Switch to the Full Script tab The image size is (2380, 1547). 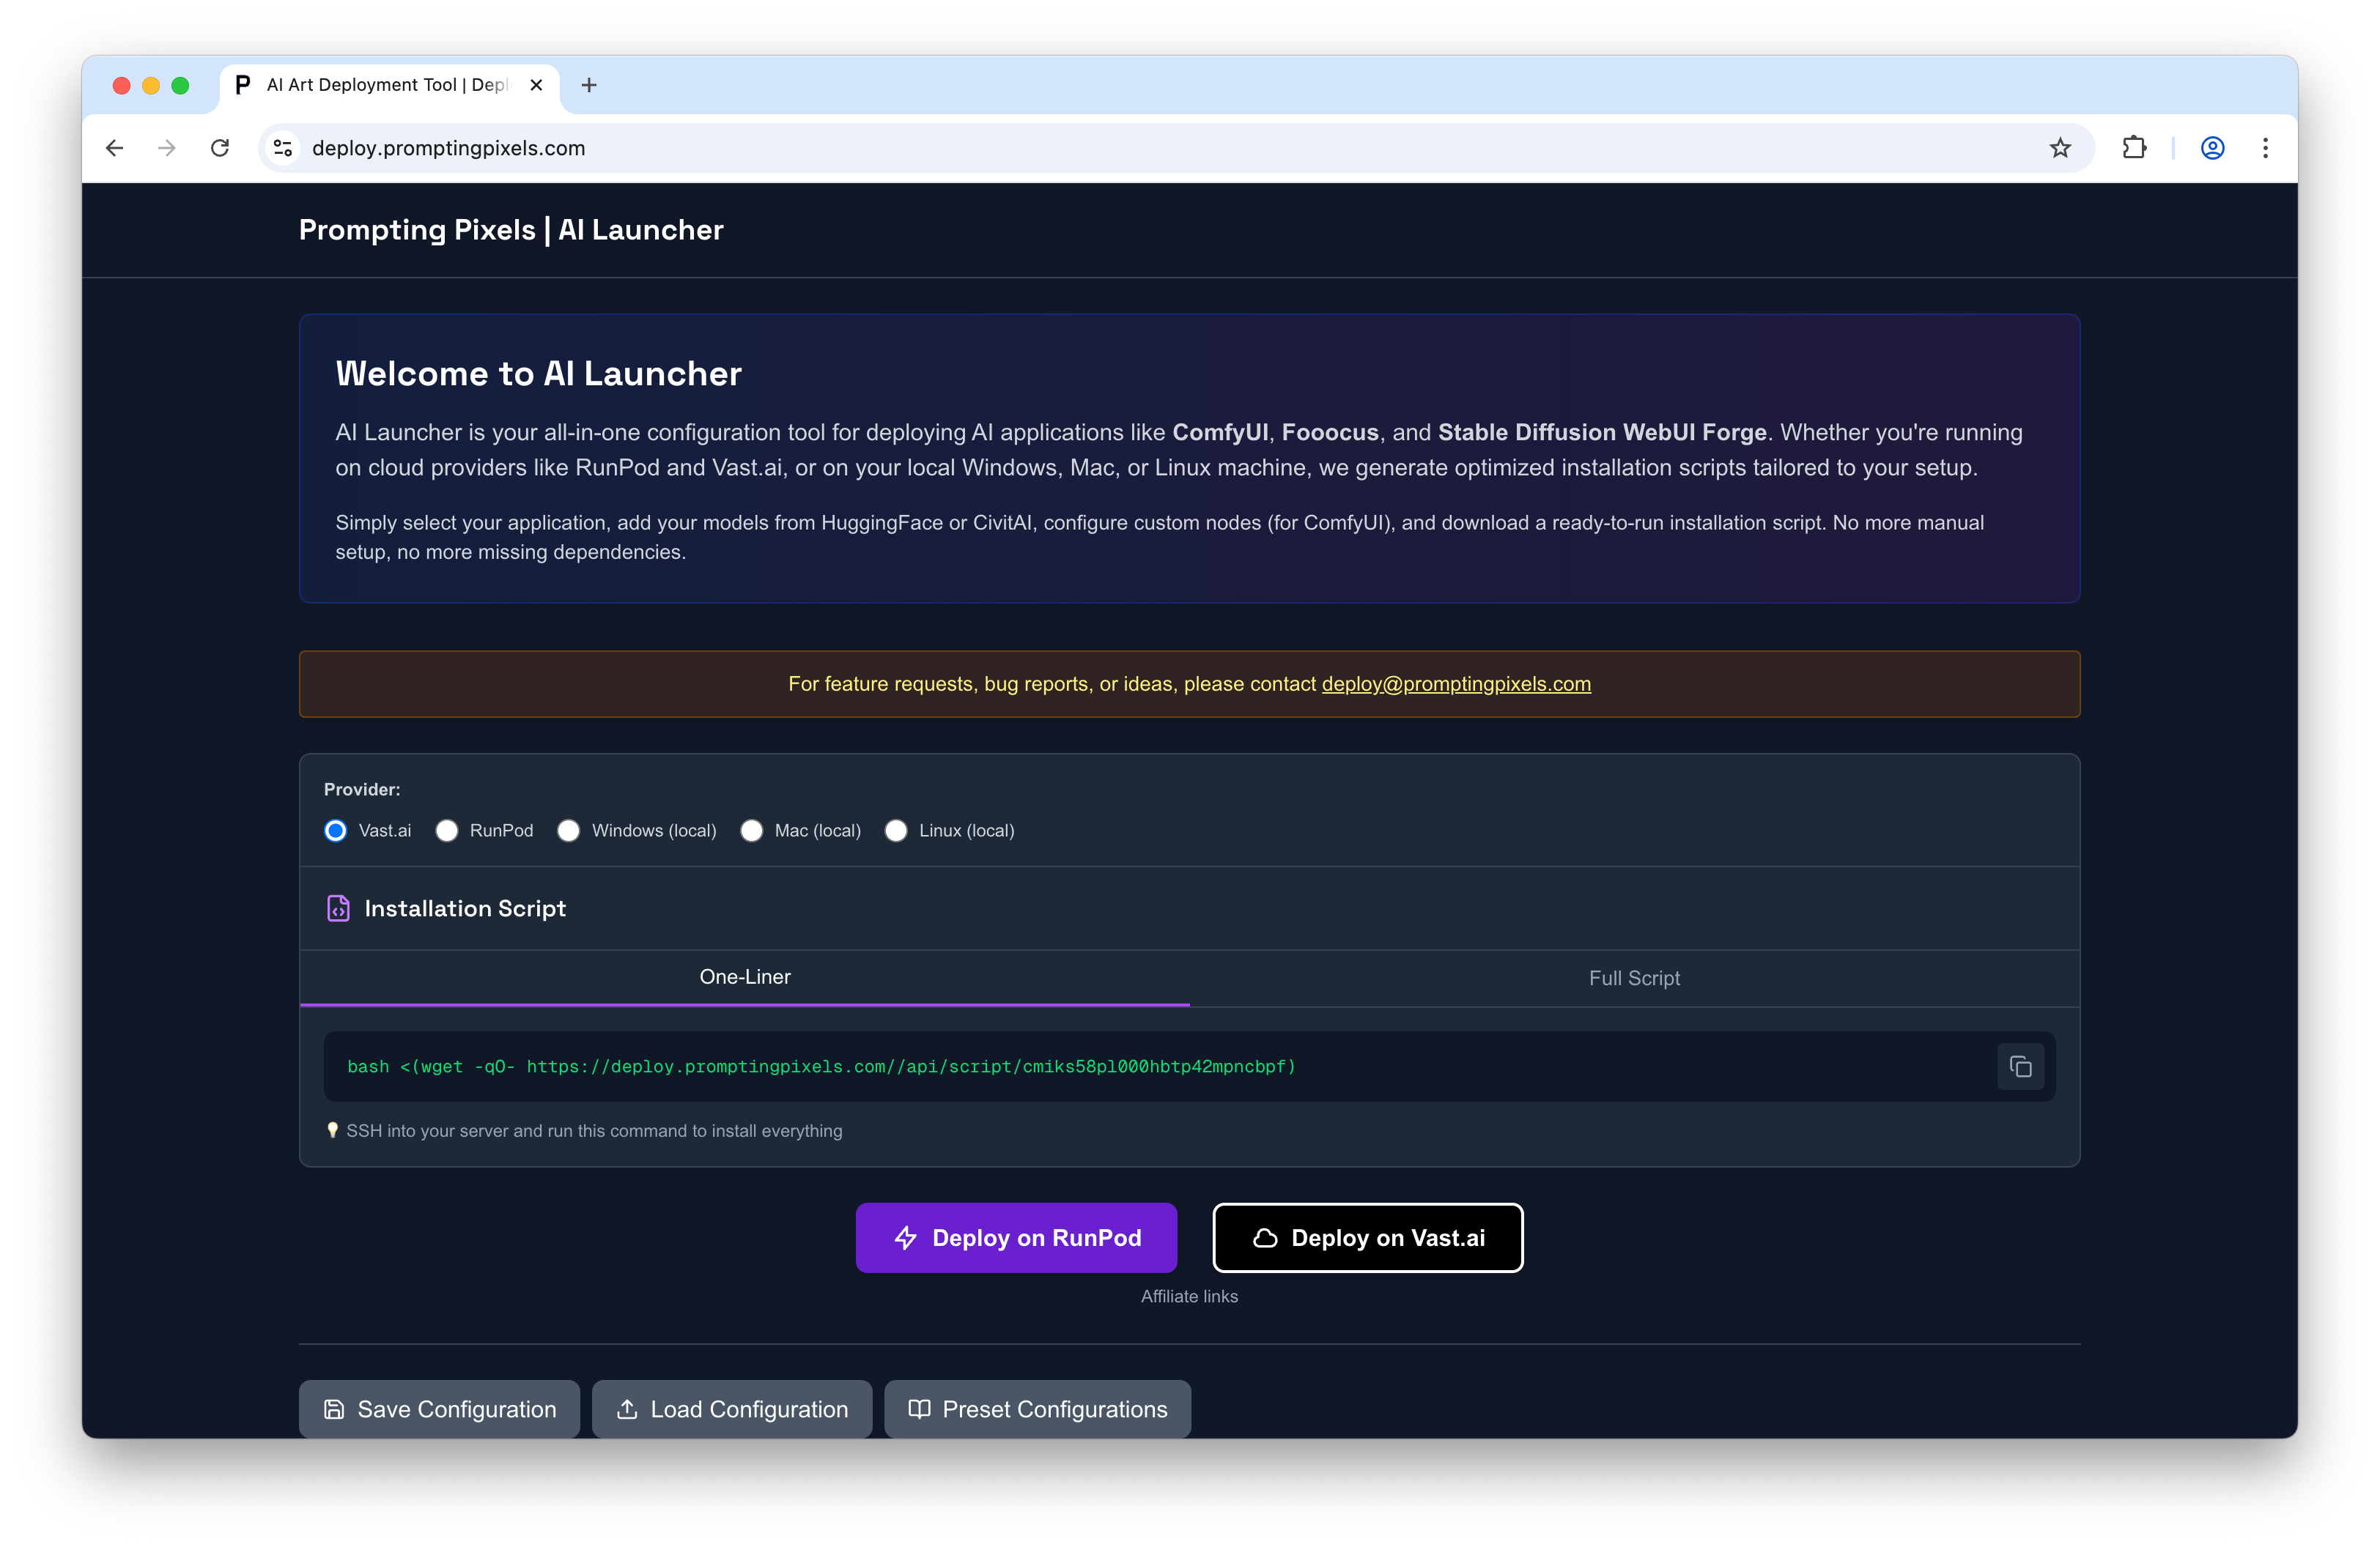[1634, 979]
